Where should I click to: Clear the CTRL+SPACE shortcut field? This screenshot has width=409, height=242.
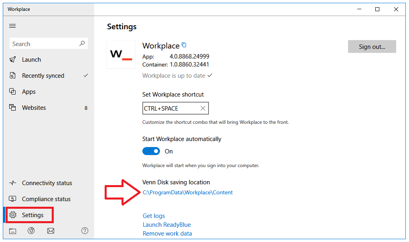[x=203, y=108]
